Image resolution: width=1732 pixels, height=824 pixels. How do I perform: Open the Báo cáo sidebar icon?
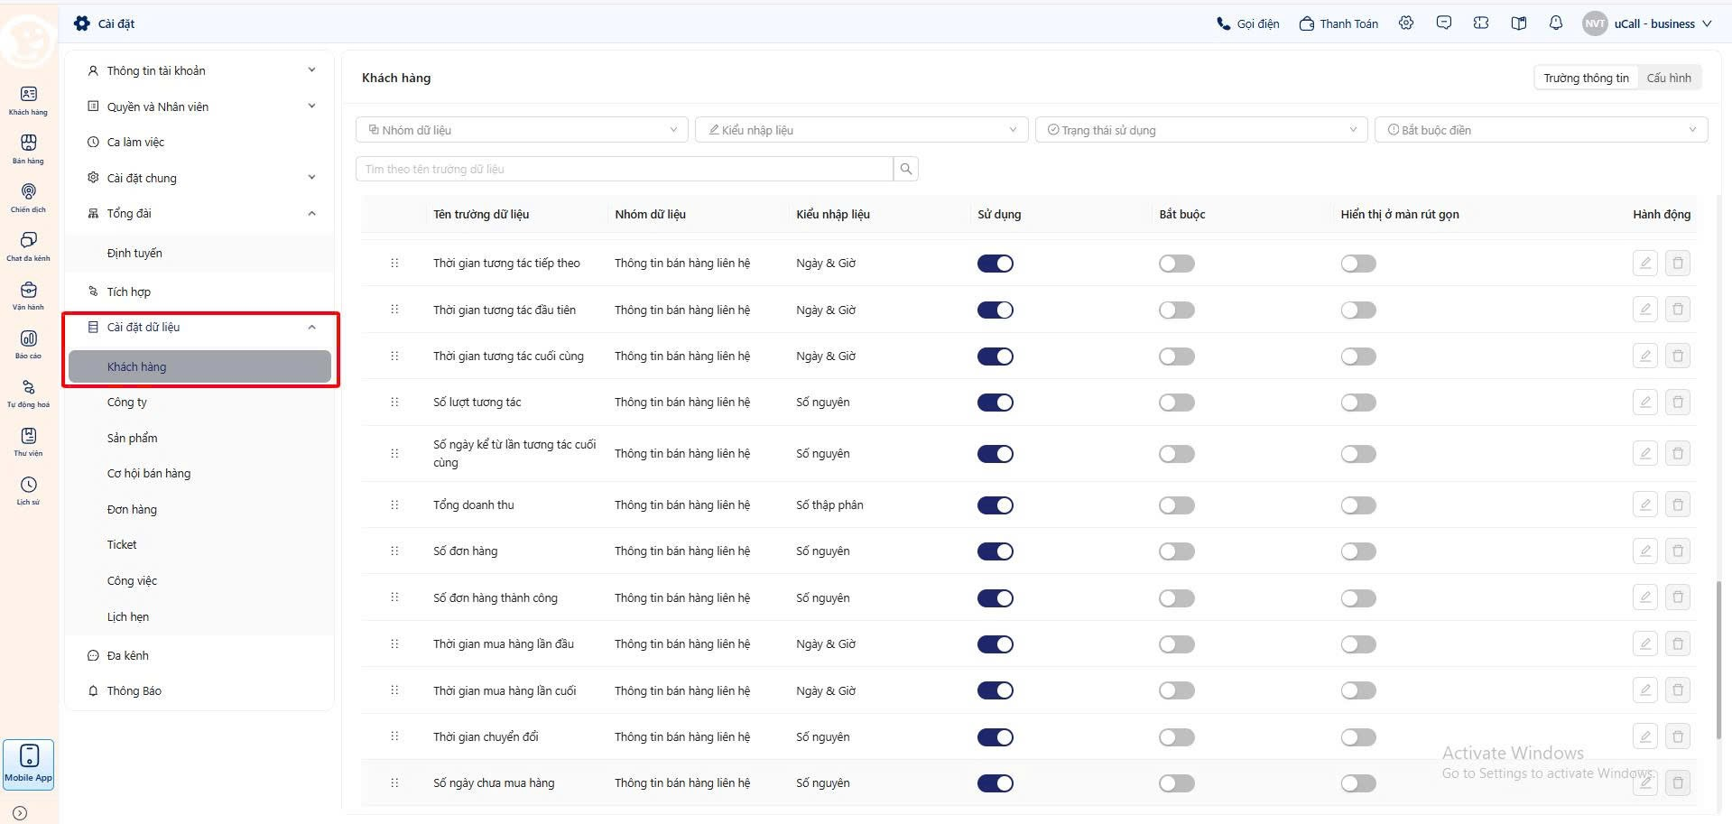click(x=28, y=344)
